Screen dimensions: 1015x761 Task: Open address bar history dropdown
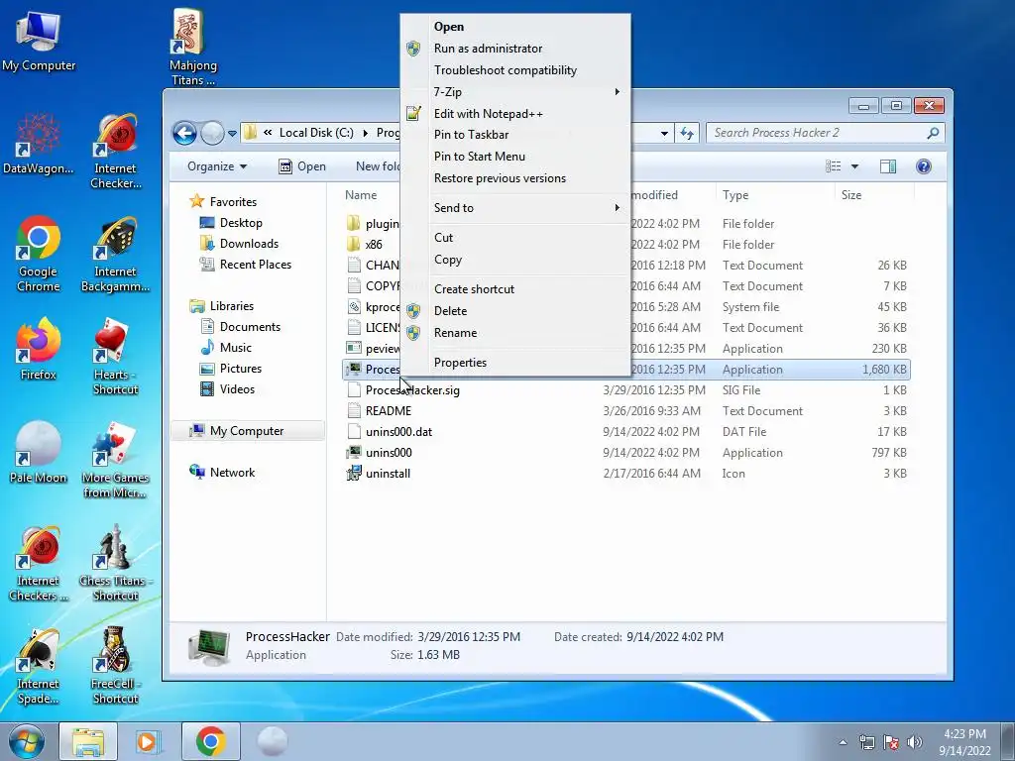[664, 134]
